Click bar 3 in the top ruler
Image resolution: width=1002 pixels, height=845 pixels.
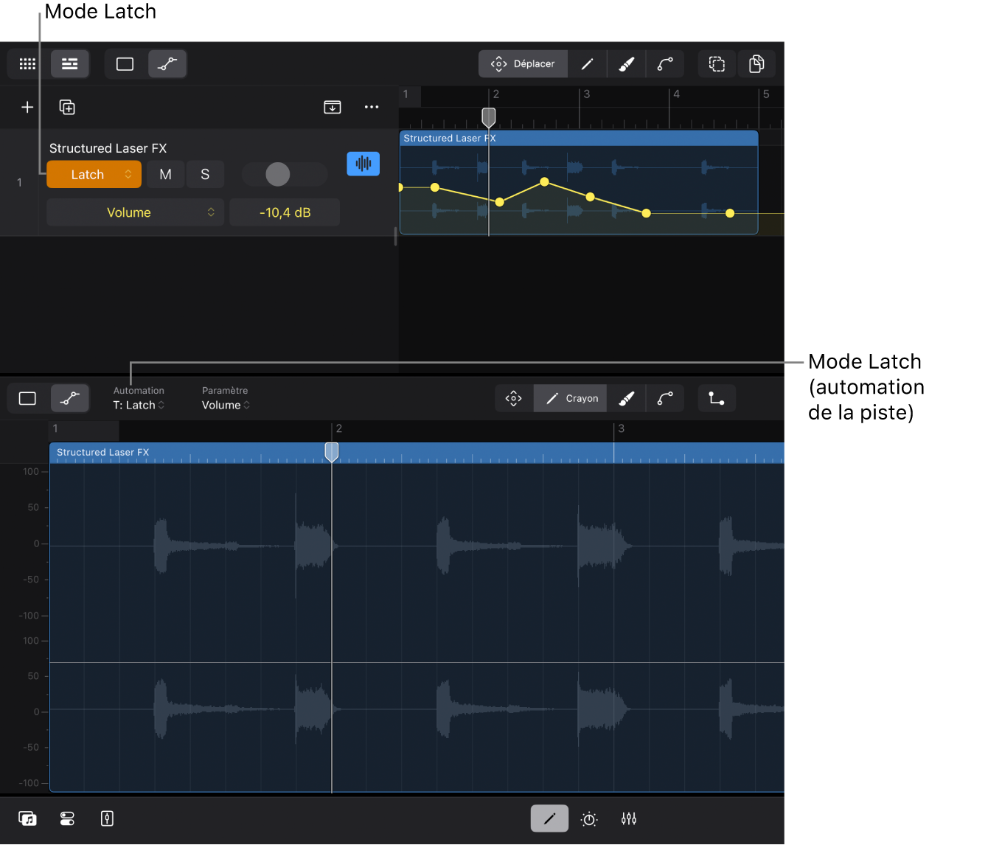pyautogui.click(x=587, y=94)
